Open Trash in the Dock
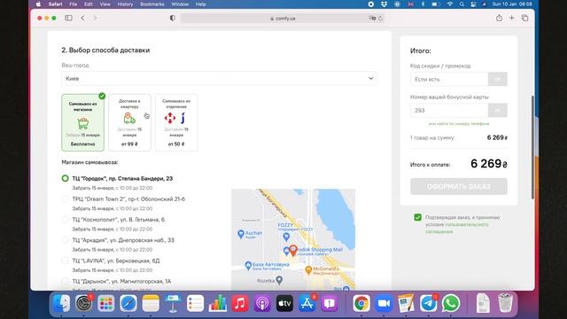This screenshot has height=319, width=567. click(505, 303)
